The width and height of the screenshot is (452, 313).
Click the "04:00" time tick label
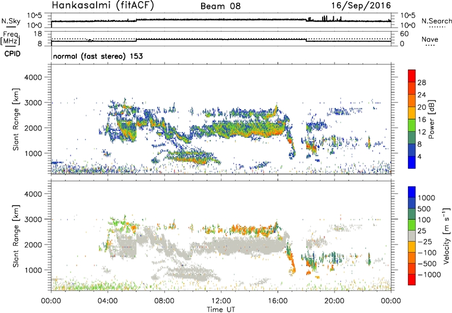[108, 301]
